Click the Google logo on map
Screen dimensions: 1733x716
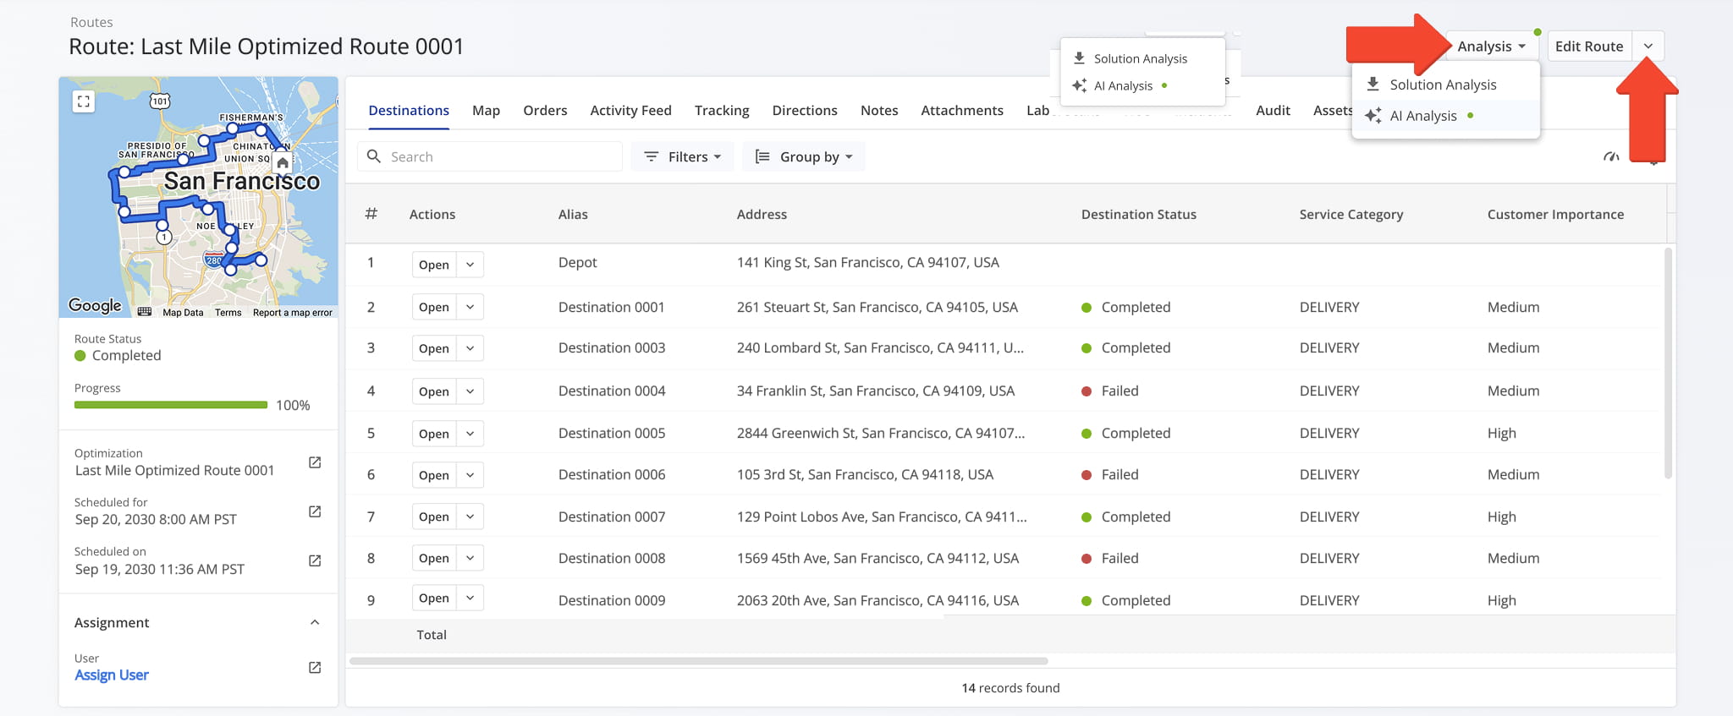95,305
